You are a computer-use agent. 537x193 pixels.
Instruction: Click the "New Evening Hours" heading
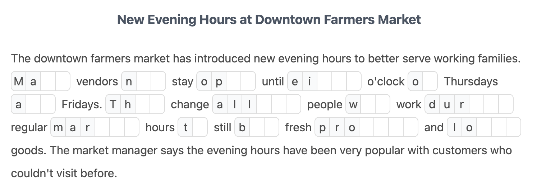tap(269, 19)
